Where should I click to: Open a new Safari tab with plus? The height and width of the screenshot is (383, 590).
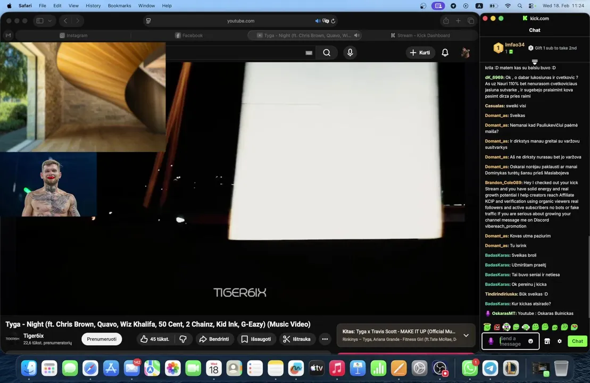point(458,21)
